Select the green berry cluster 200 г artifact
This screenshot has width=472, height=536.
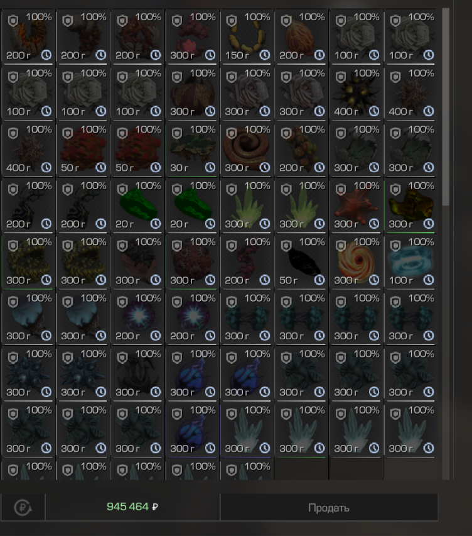tap(301, 149)
